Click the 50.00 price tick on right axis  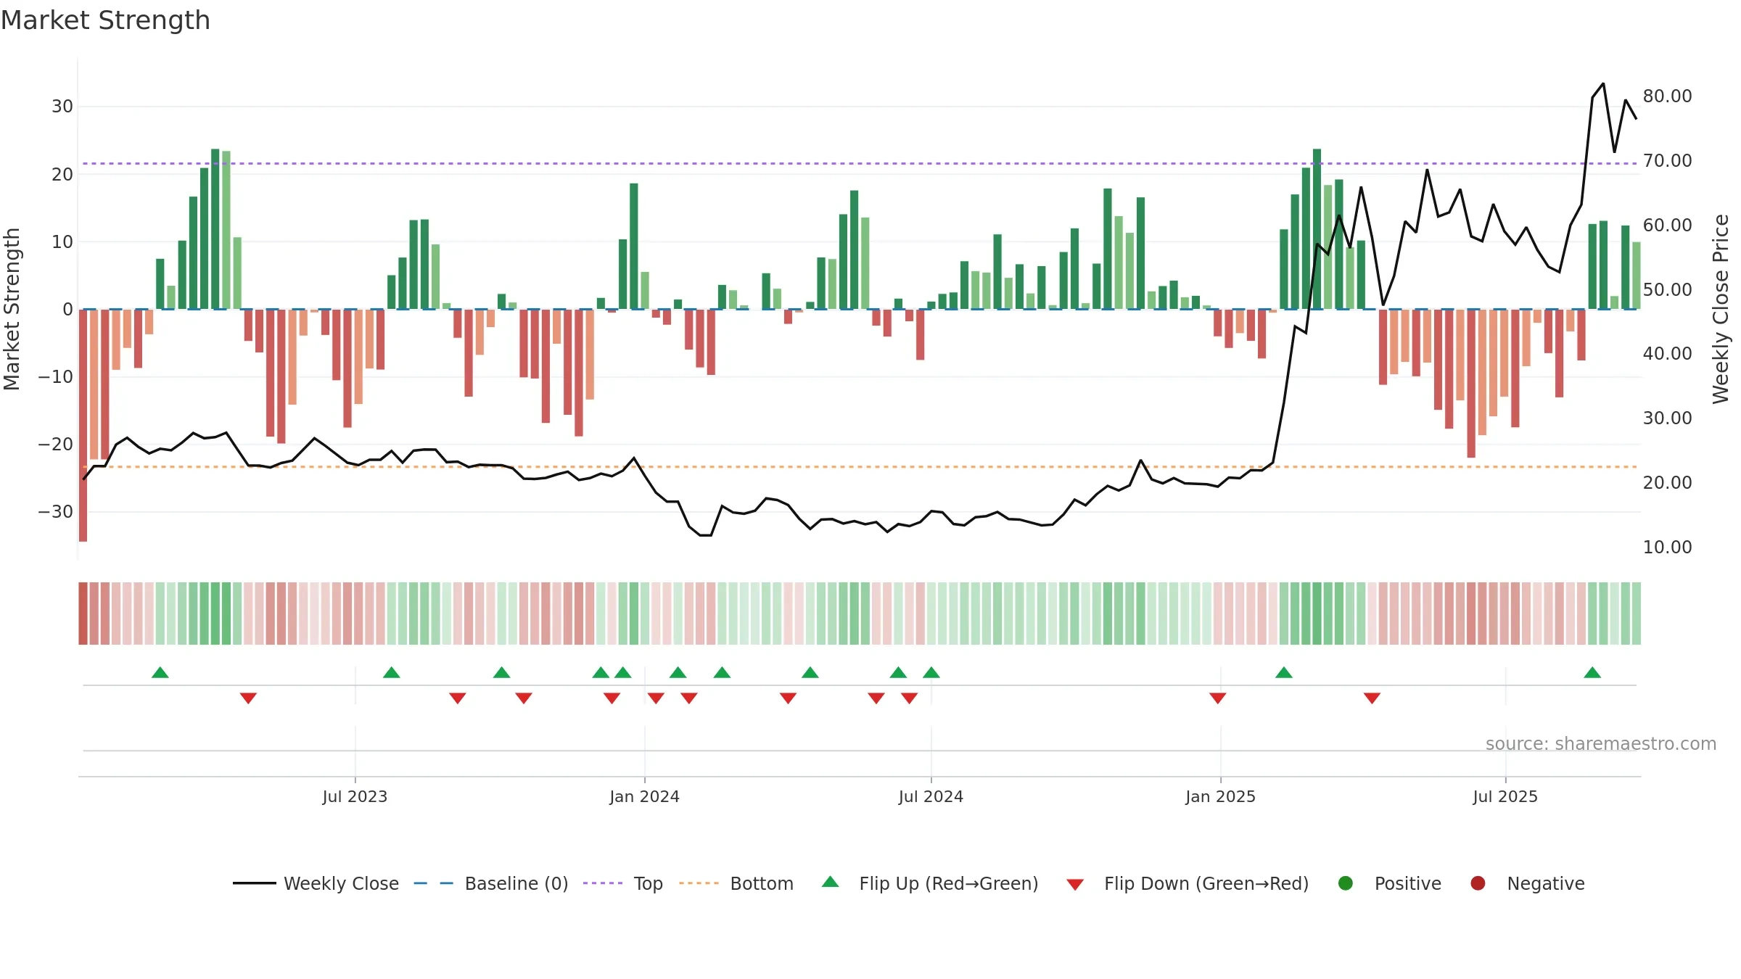1667,289
